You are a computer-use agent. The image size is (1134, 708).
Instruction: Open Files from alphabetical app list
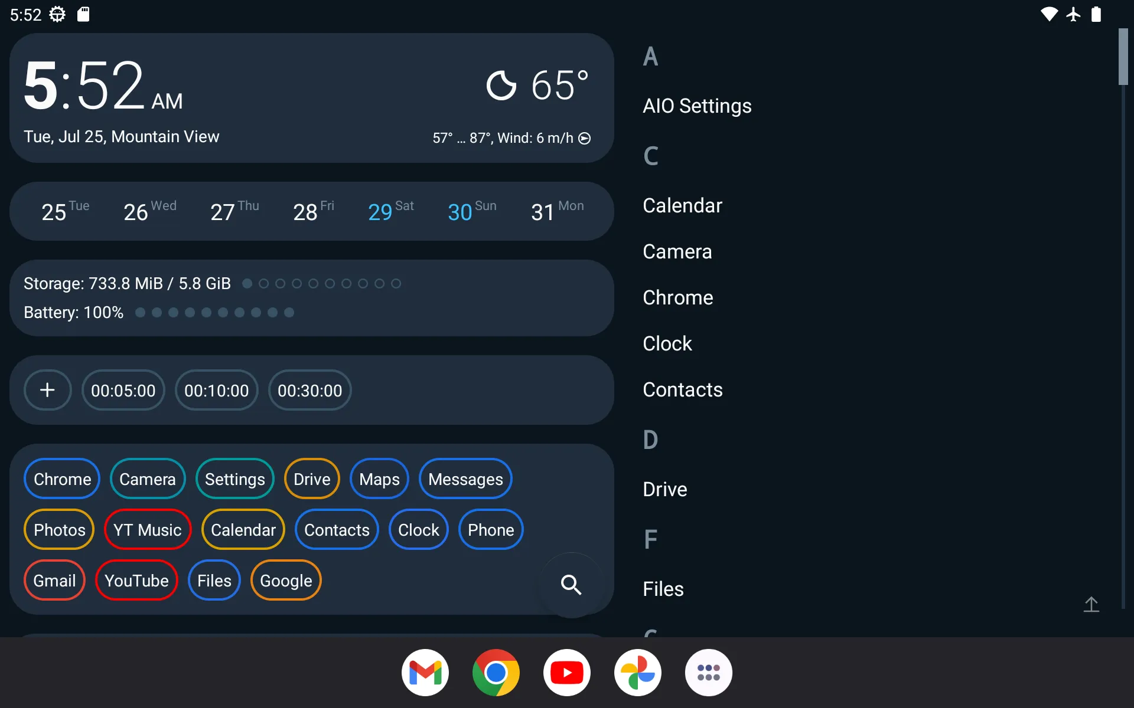pos(663,589)
